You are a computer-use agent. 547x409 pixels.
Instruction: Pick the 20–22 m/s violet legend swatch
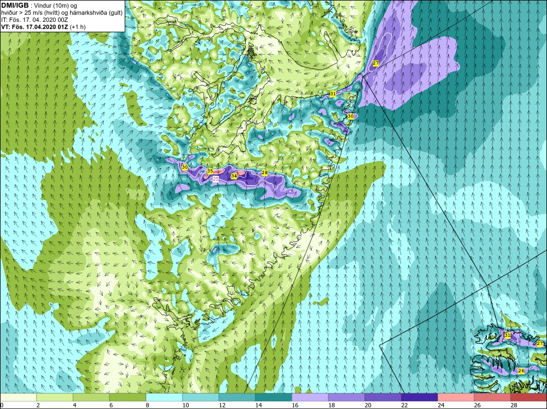[383, 398]
